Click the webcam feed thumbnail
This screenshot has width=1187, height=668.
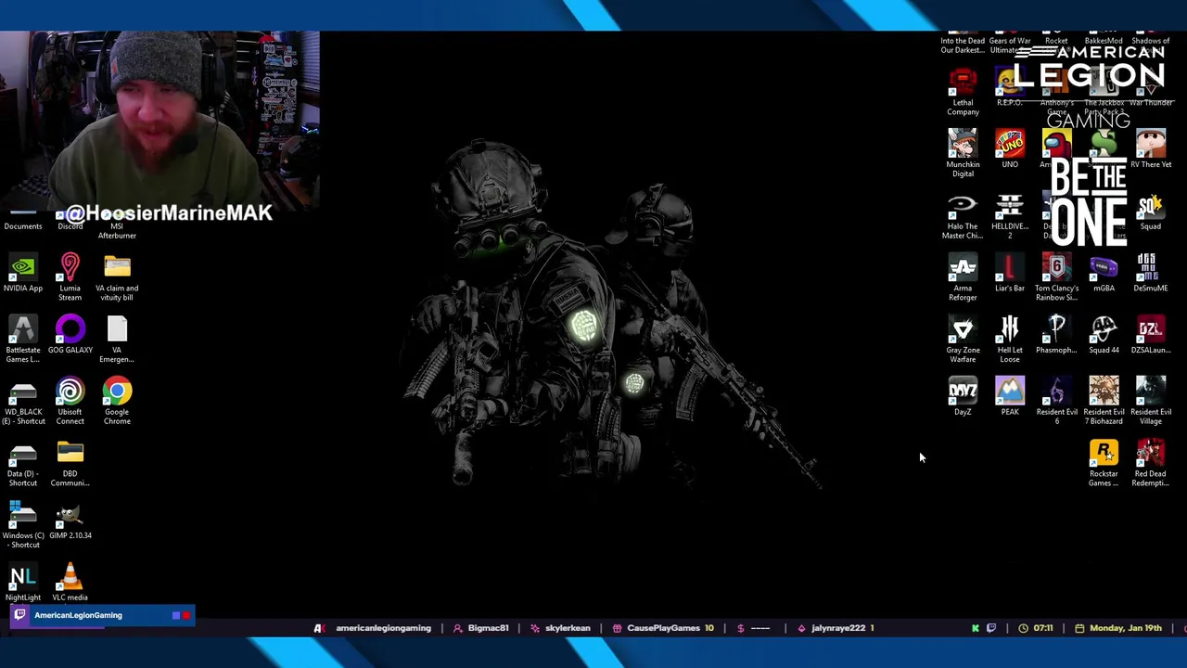pyautogui.click(x=160, y=122)
